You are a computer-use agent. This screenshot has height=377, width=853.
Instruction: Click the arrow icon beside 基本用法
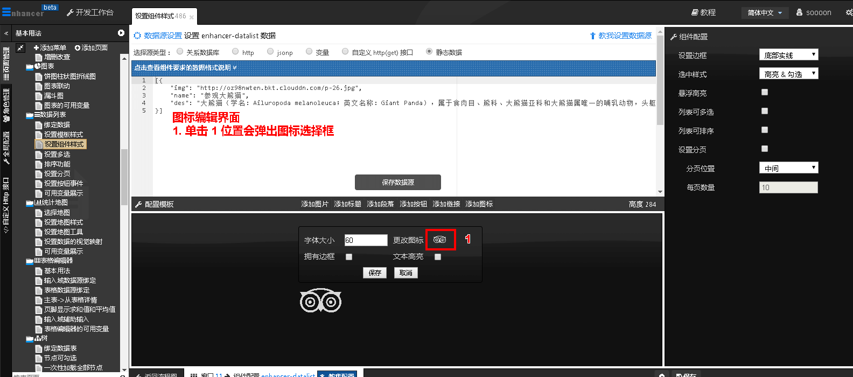pos(121,33)
